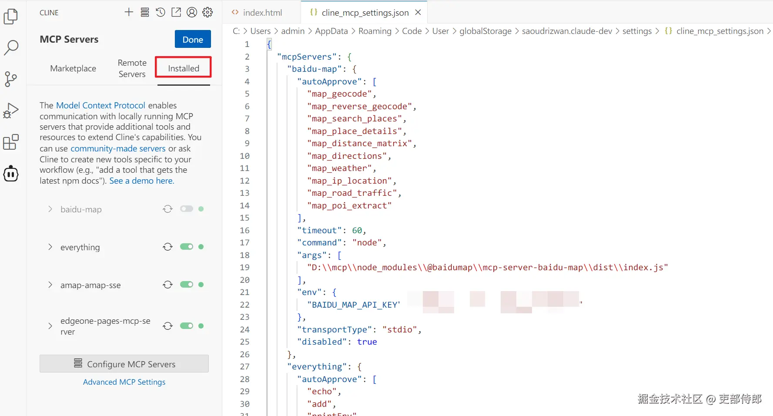Click the Roaming breadcrumb segment
Image resolution: width=773 pixels, height=416 pixels.
click(x=375, y=31)
